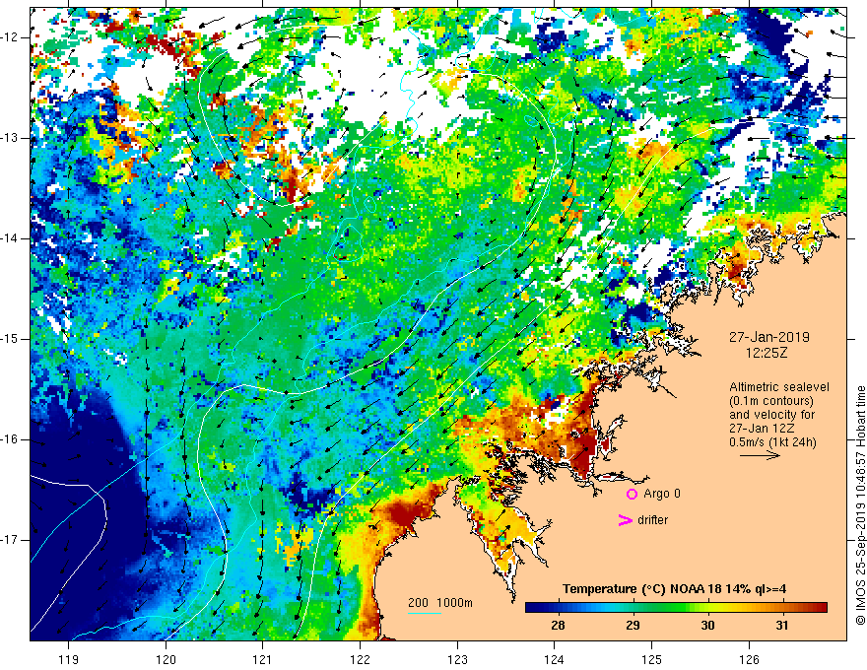Click the '-16' latitude axis label
The image size is (867, 670).
point(10,439)
